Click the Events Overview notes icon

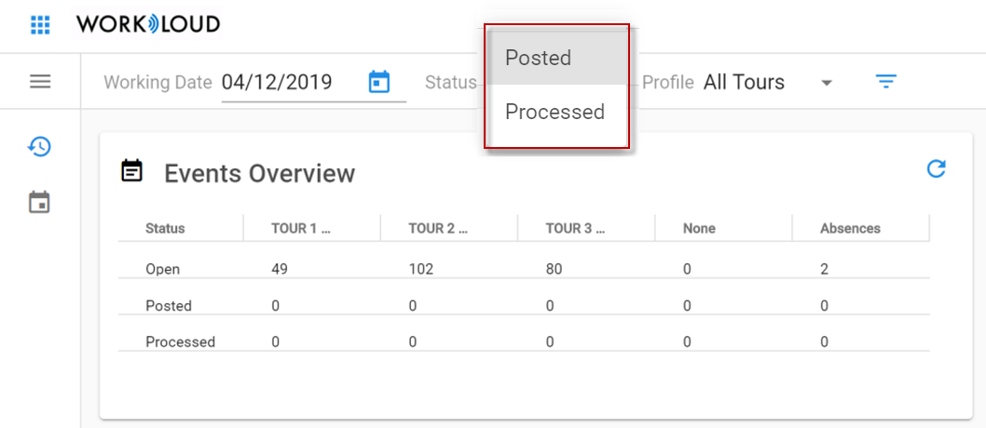pyautogui.click(x=132, y=170)
